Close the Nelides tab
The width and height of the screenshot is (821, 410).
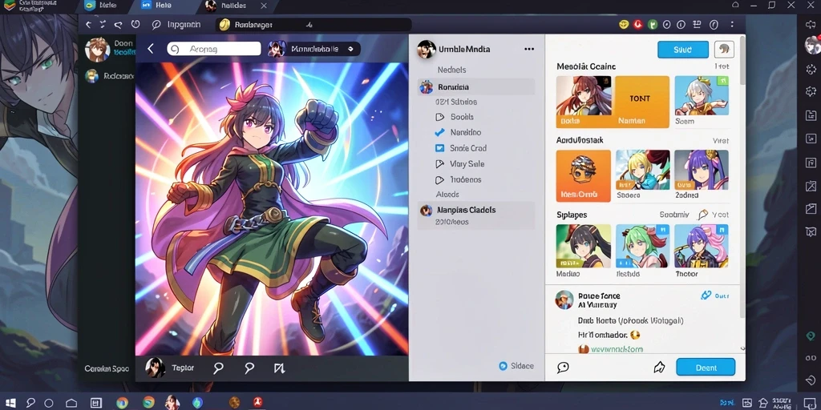(x=263, y=6)
